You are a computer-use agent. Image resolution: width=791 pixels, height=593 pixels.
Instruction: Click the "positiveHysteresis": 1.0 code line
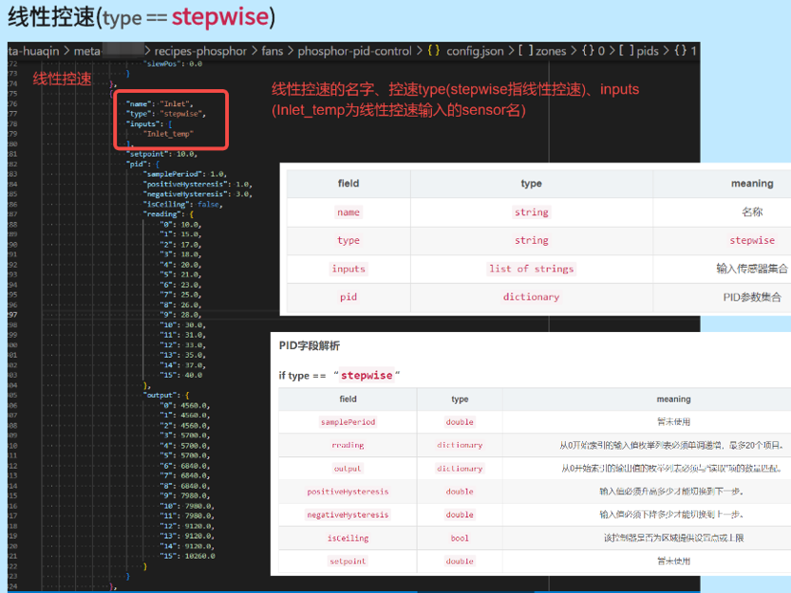click(x=198, y=184)
